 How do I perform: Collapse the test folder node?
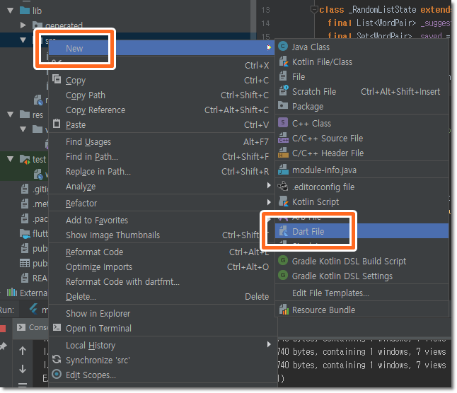[10, 159]
